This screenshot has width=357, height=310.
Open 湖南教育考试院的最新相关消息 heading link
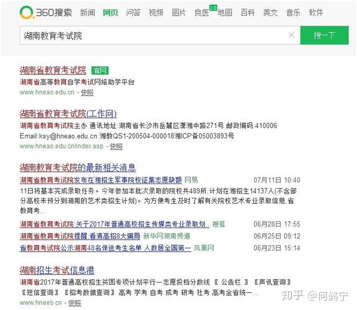[x=78, y=167]
